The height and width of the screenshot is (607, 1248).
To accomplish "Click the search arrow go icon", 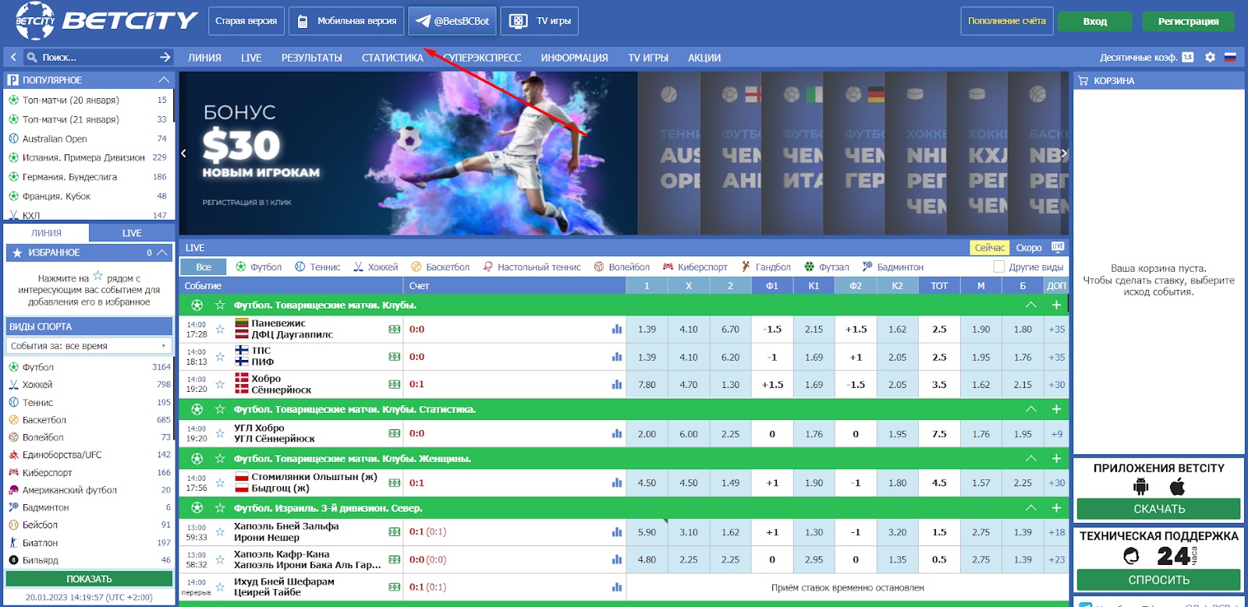I will coord(165,57).
